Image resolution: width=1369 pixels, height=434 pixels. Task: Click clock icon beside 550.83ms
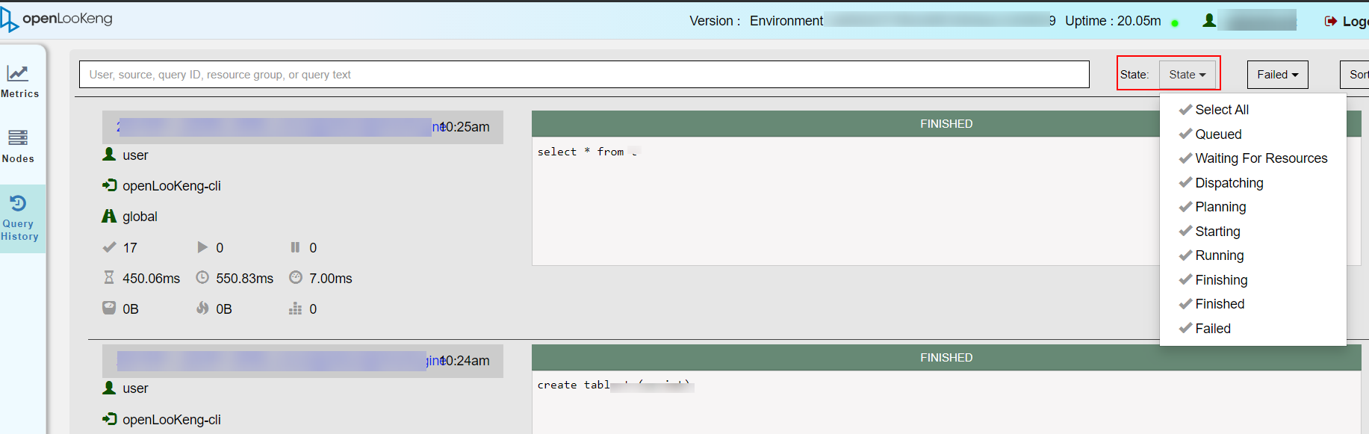click(x=202, y=278)
